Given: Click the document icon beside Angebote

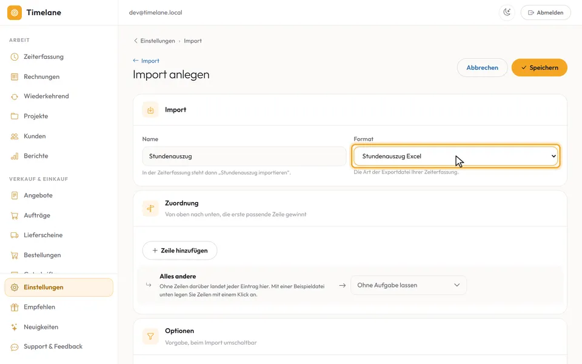Looking at the screenshot, I should (x=15, y=195).
